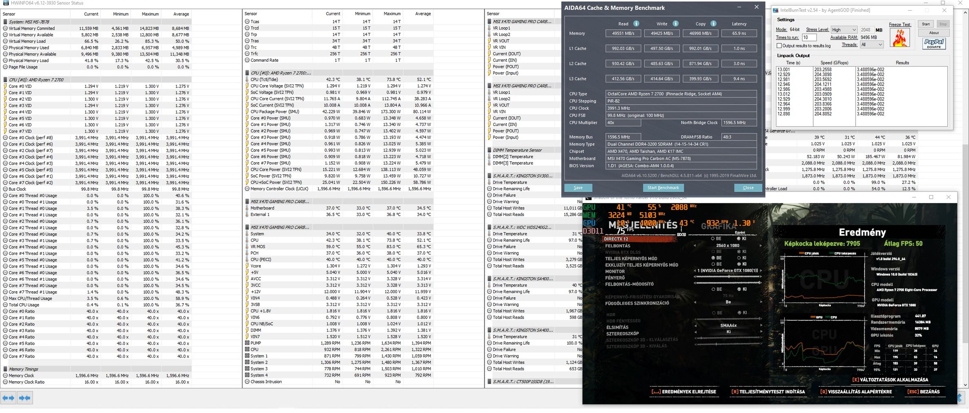Click the IntelBurnTest Freeze Test flame image
Viewport: 969px width, 413px height.
(900, 37)
